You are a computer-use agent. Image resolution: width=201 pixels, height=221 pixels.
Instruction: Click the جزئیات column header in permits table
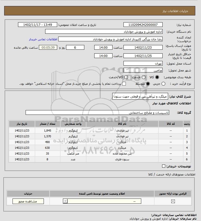[x=28, y=194]
